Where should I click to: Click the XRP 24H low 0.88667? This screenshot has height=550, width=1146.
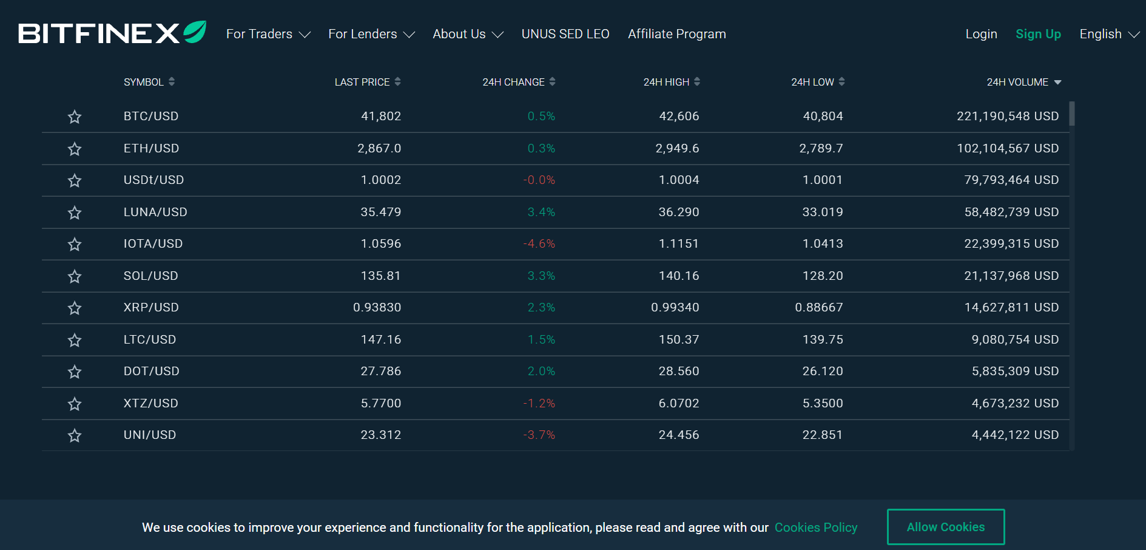[x=819, y=307]
